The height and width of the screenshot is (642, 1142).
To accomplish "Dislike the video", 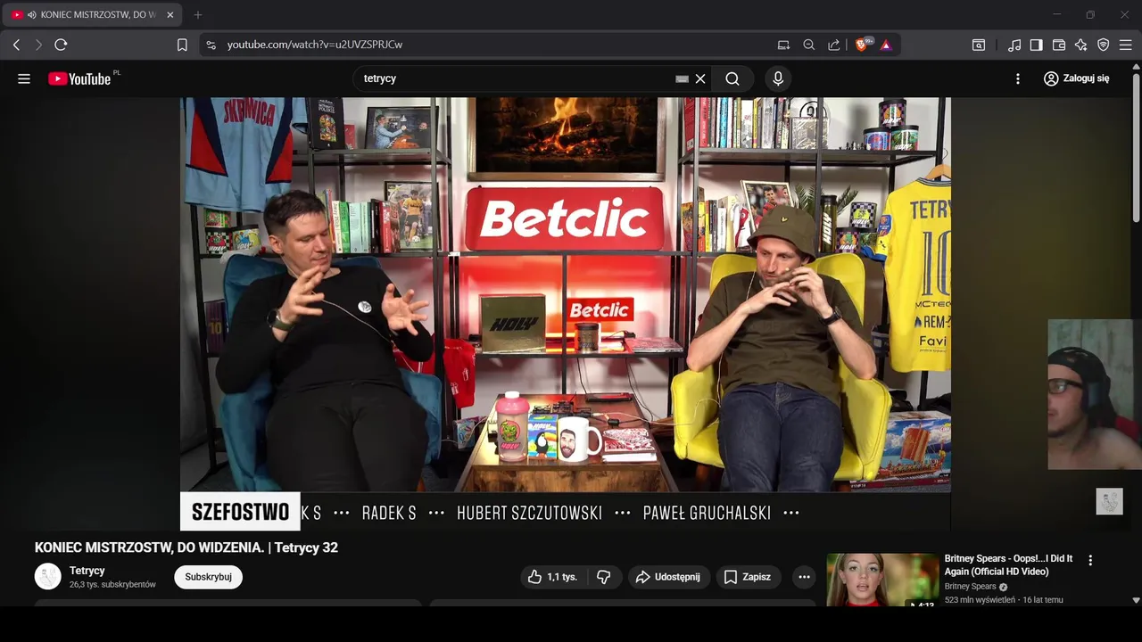I will [x=604, y=577].
